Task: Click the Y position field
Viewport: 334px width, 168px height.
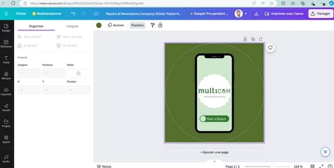Action: point(54,90)
